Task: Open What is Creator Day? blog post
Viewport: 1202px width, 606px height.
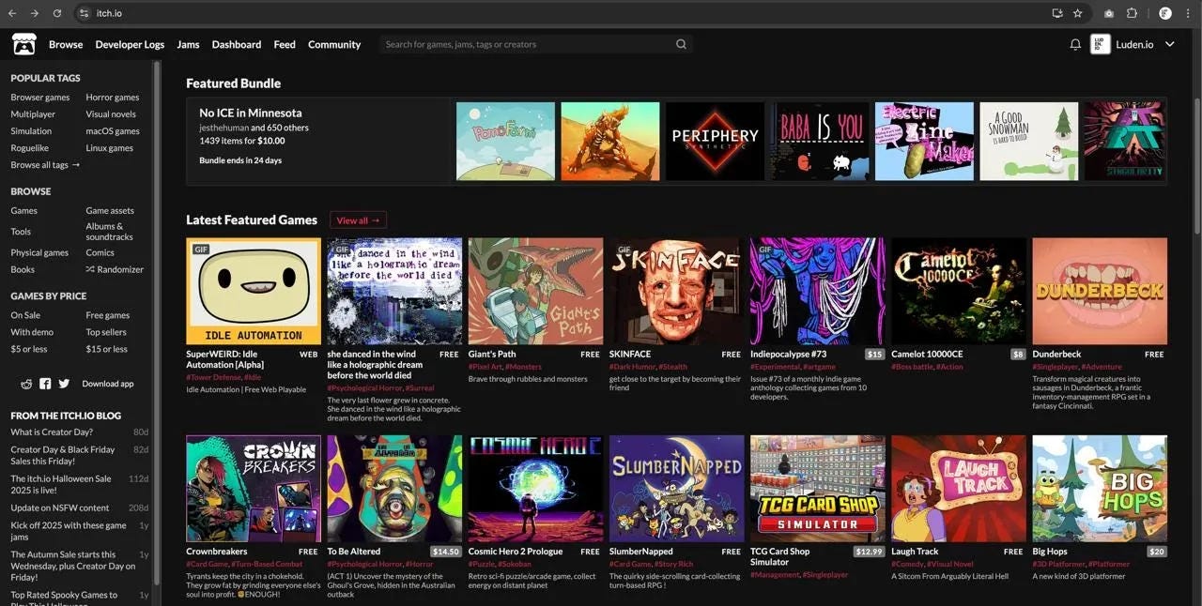Action: point(52,432)
